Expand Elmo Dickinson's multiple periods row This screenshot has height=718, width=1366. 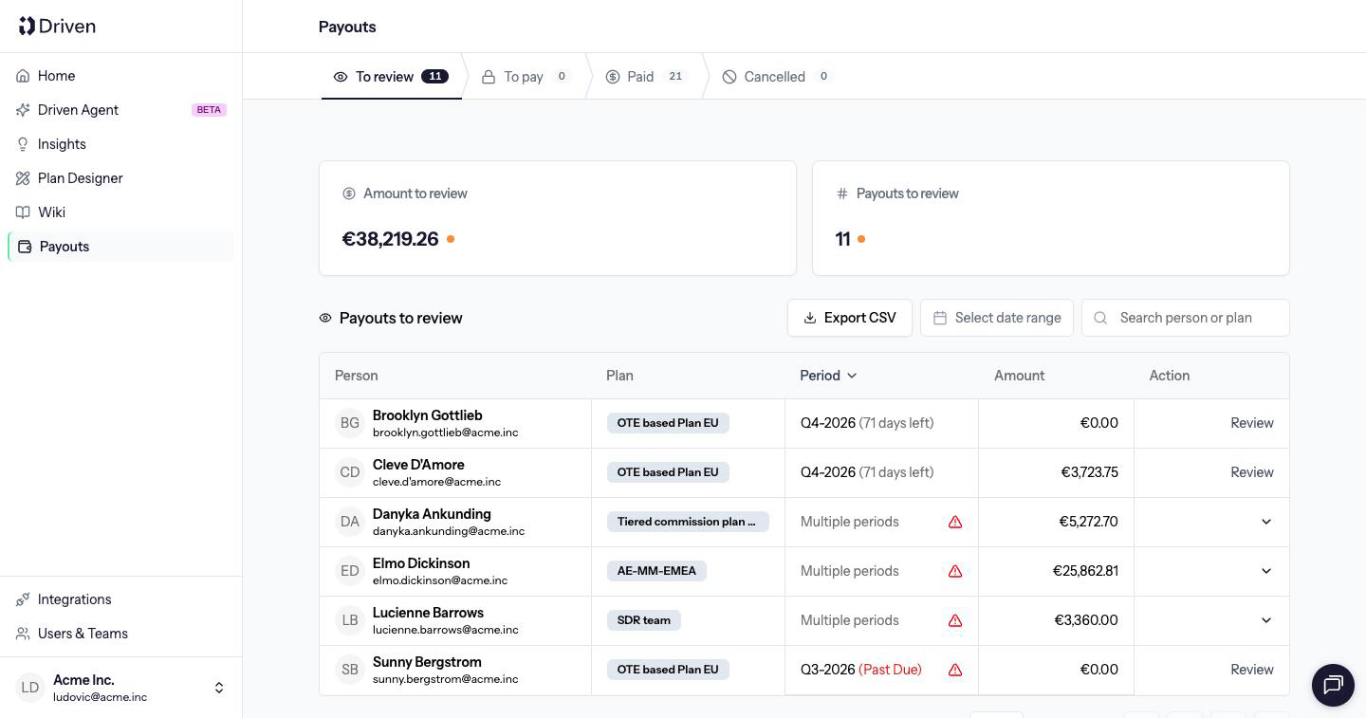point(1265,571)
